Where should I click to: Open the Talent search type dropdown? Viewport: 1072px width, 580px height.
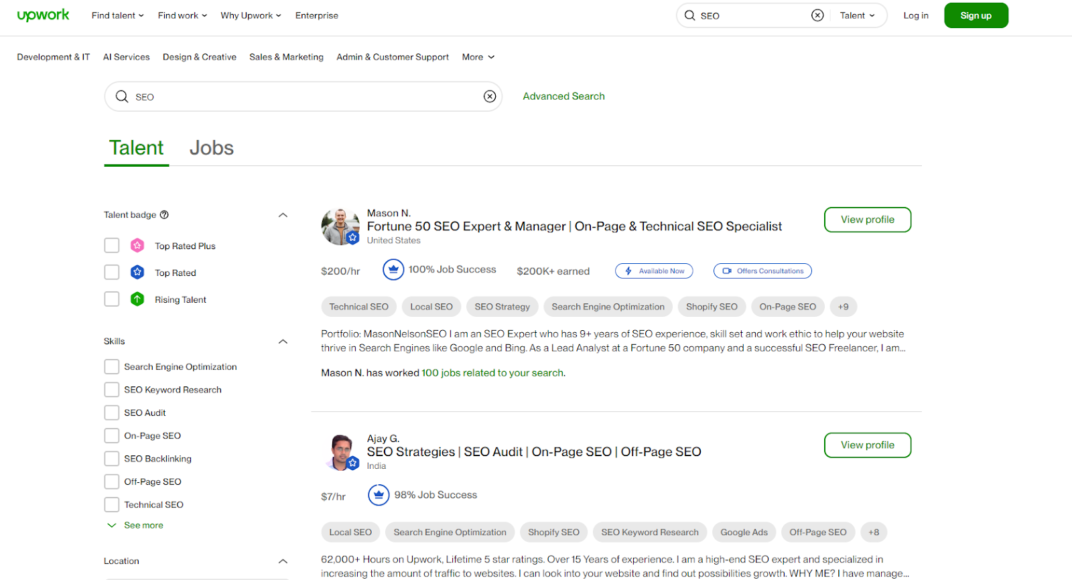pyautogui.click(x=858, y=15)
